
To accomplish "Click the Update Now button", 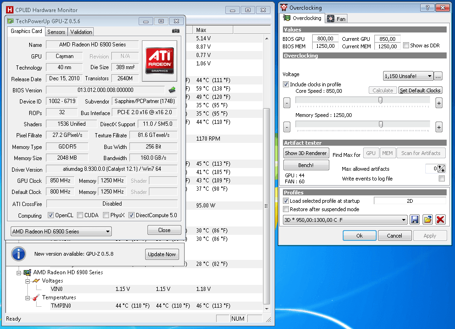I will click(161, 254).
